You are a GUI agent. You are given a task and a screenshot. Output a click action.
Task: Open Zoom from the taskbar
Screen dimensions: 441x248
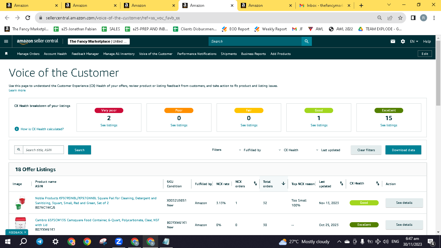point(118,242)
